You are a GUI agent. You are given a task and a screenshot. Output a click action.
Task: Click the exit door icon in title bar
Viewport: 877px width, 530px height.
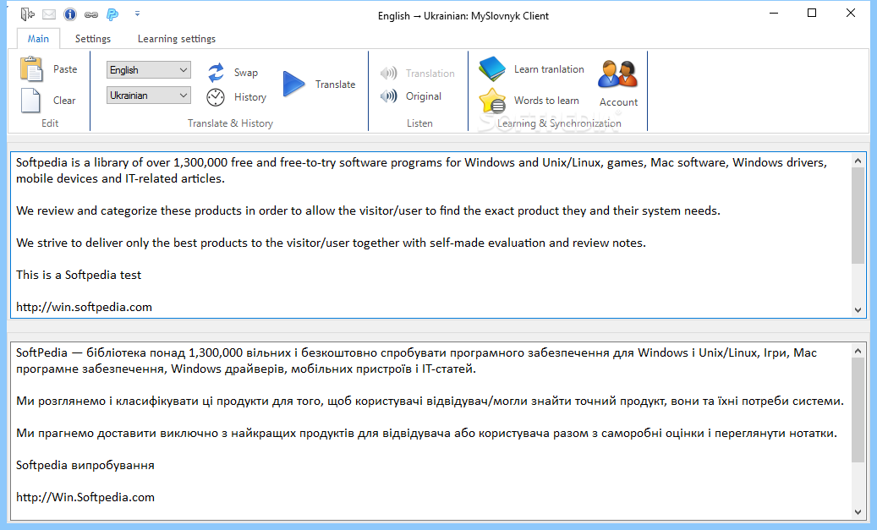point(27,14)
